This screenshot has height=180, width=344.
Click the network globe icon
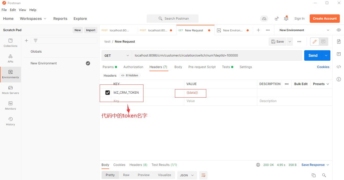258,165
